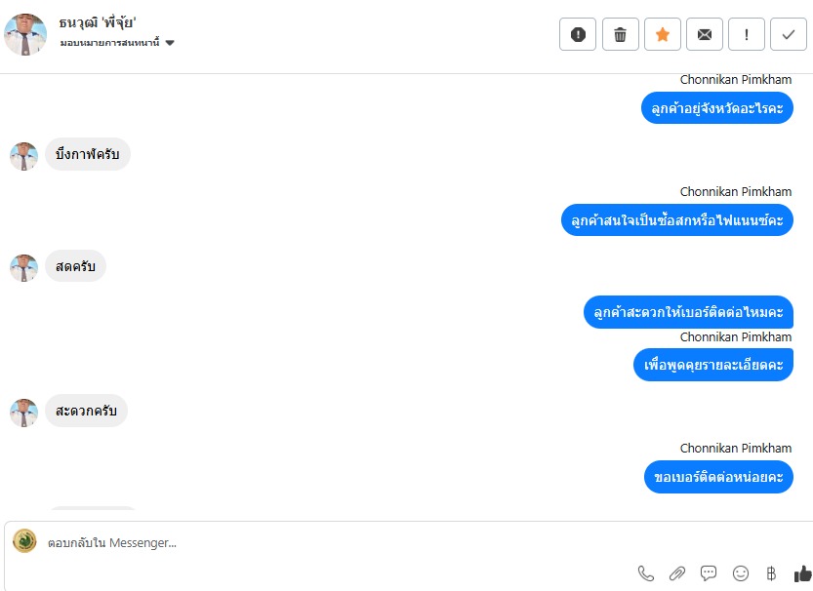Click the spam report icon button
This screenshot has height=591, width=813.
[x=578, y=34]
